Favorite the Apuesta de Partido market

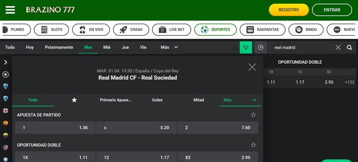point(253,115)
